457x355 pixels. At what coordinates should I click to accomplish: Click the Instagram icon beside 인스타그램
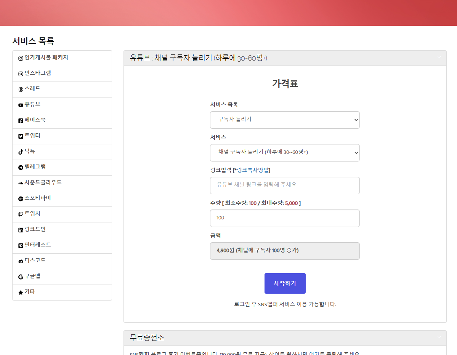[21, 74]
